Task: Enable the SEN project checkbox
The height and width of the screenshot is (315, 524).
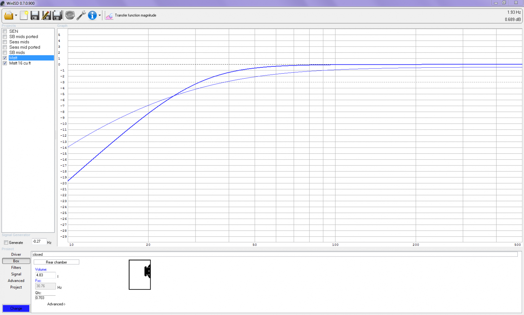Action: [5, 31]
